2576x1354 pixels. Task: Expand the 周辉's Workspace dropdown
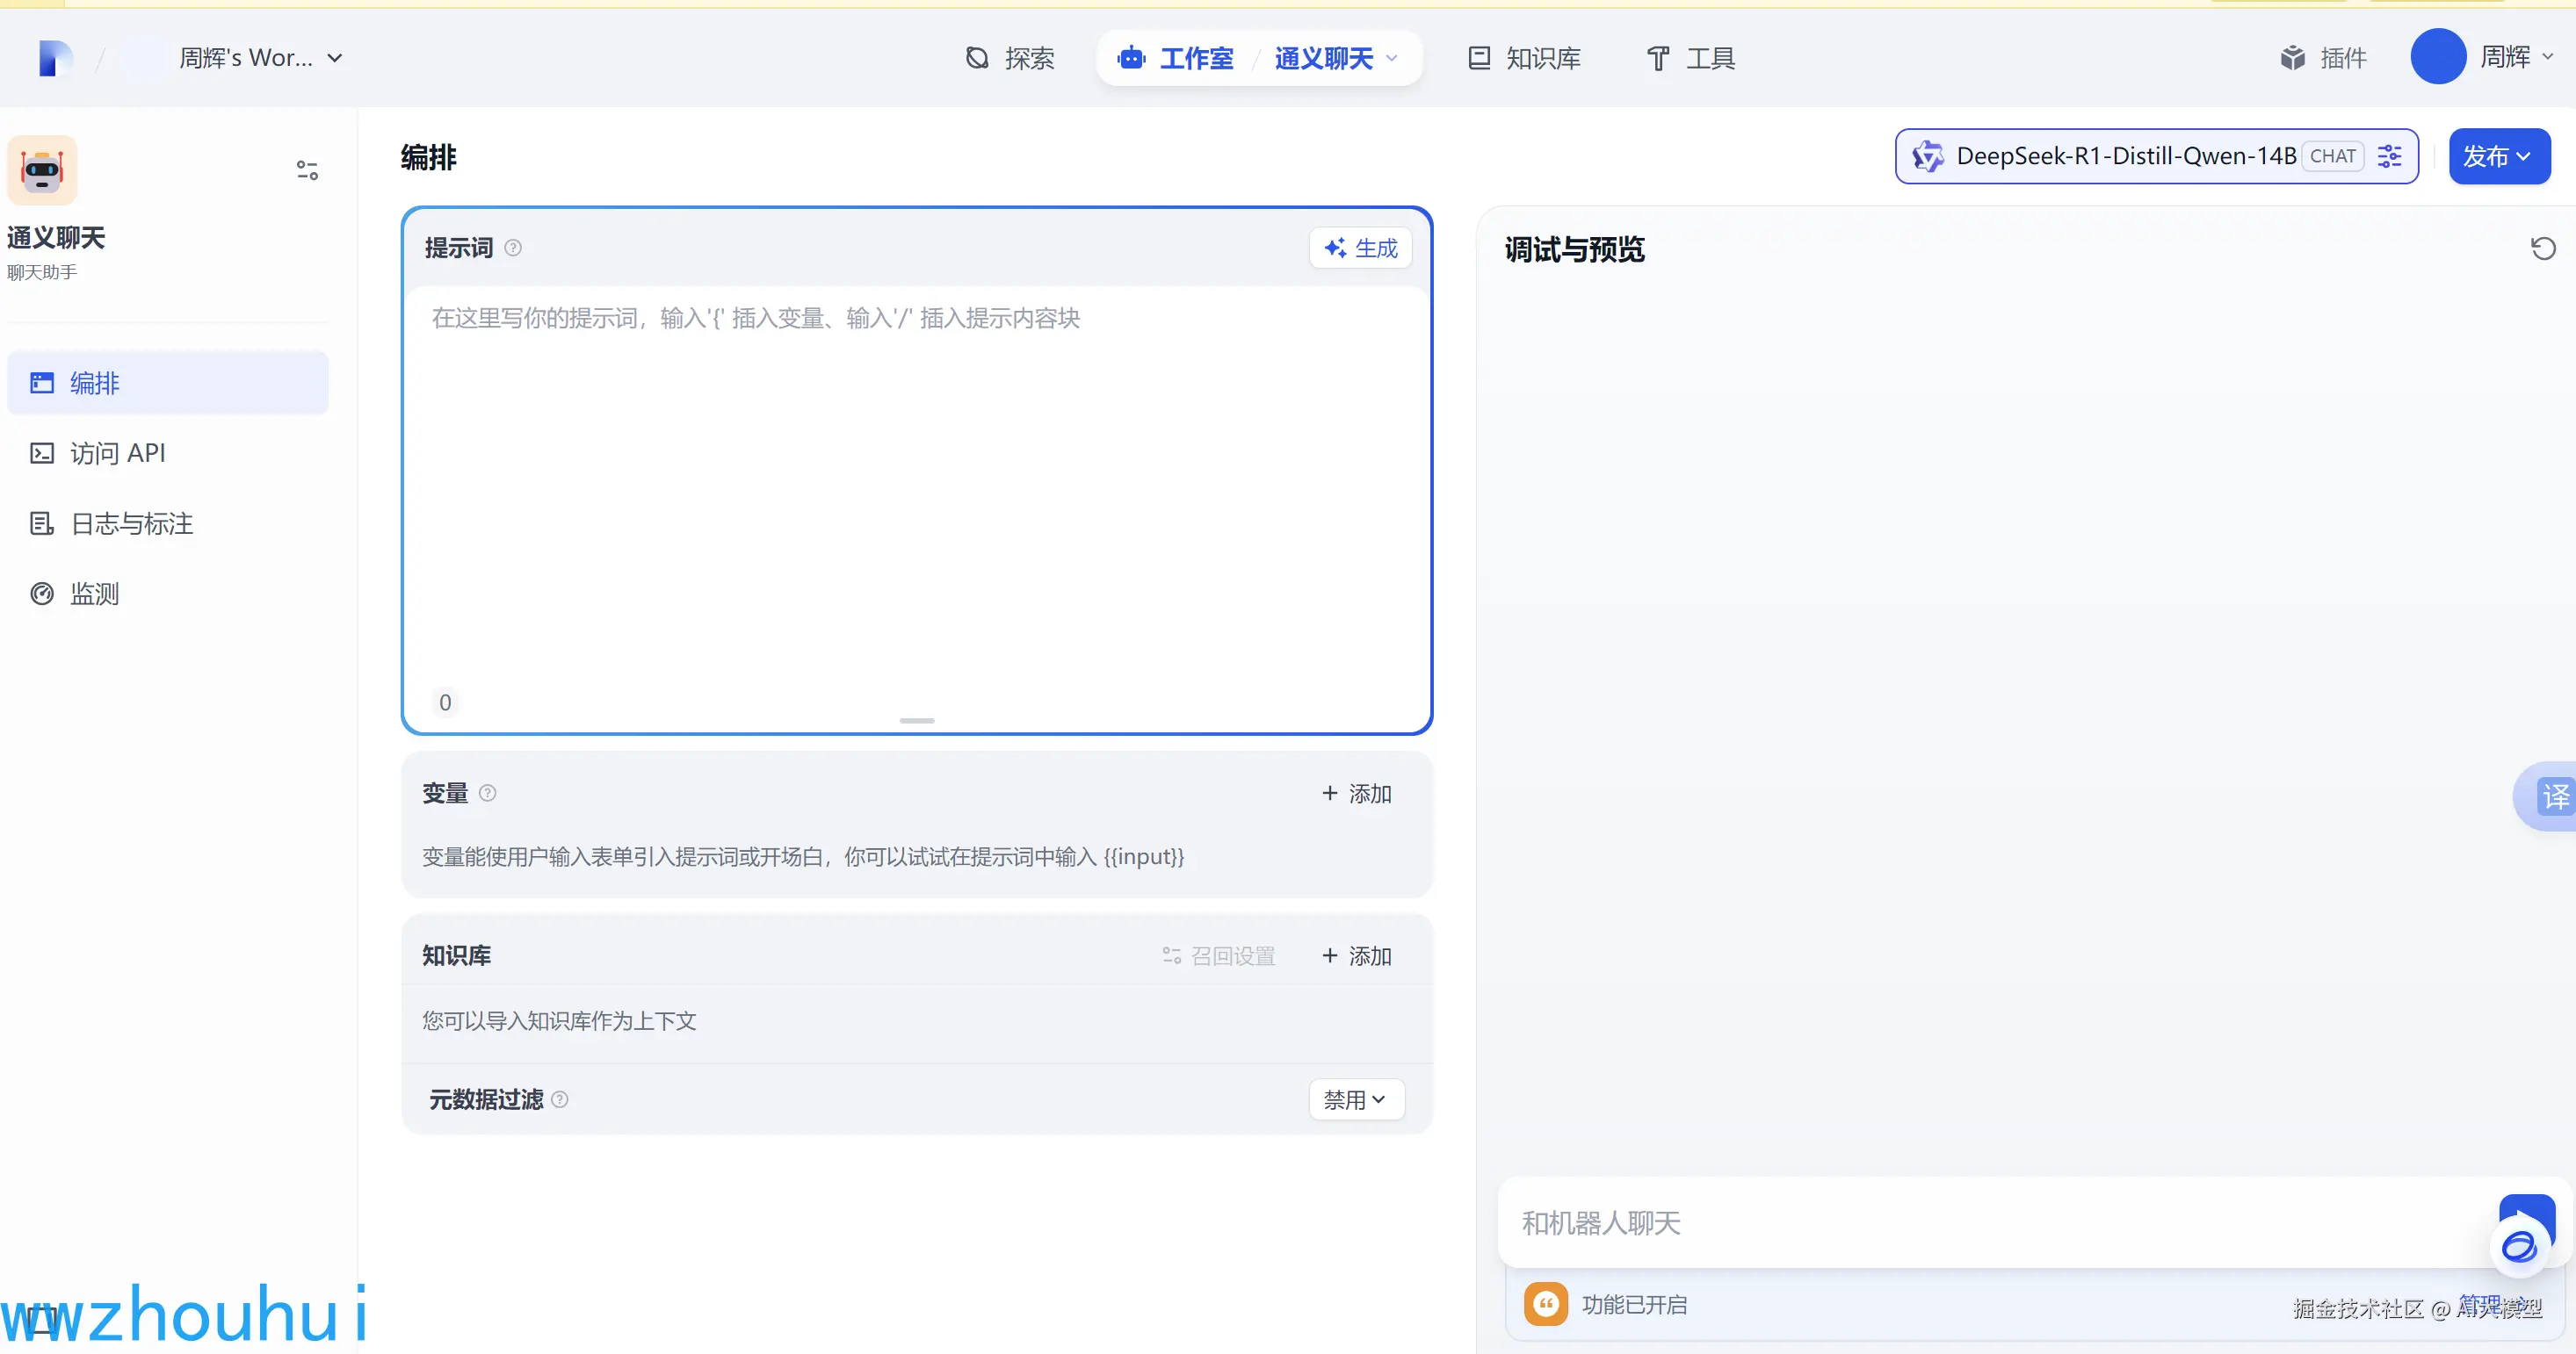pyautogui.click(x=334, y=57)
